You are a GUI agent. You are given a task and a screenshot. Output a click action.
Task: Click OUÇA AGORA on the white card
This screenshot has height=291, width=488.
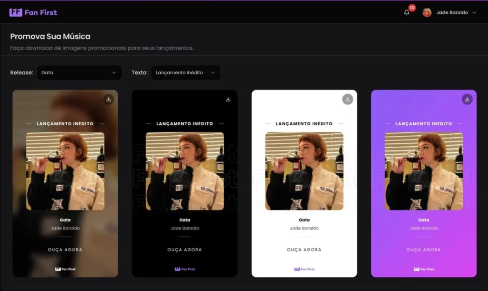pos(304,250)
